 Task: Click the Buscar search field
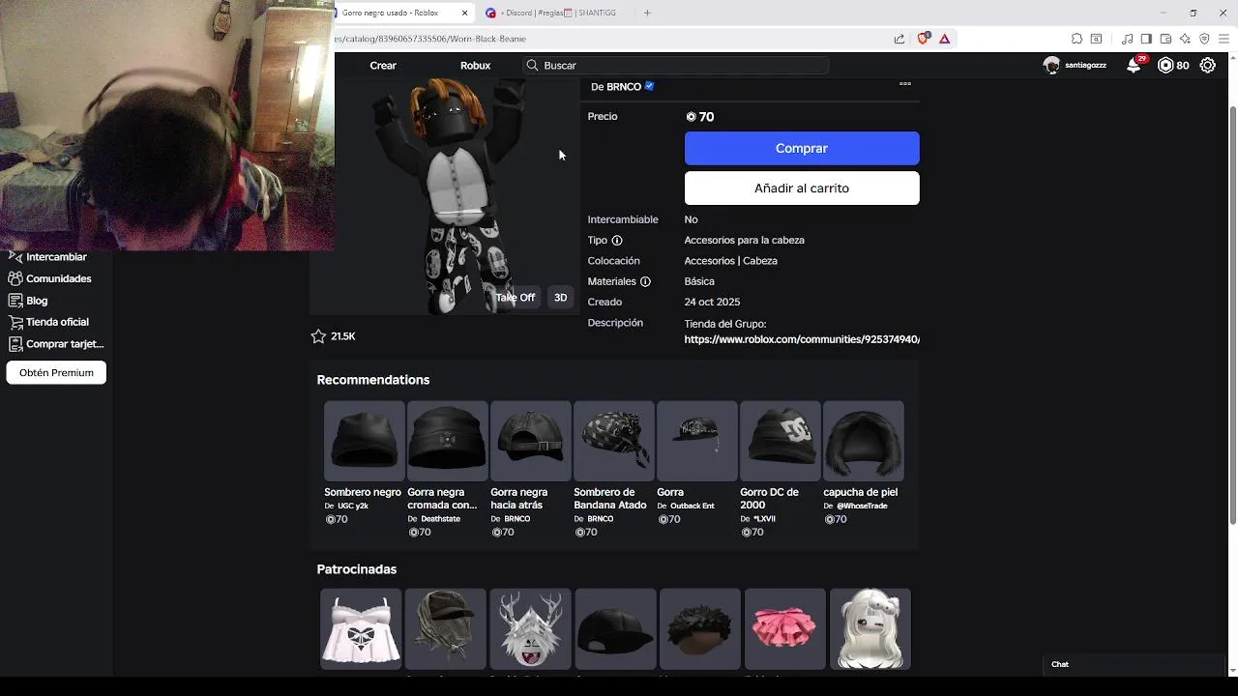click(675, 66)
